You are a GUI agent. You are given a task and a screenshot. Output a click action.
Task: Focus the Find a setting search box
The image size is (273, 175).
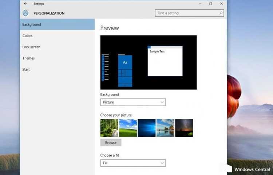pyautogui.click(x=189, y=13)
